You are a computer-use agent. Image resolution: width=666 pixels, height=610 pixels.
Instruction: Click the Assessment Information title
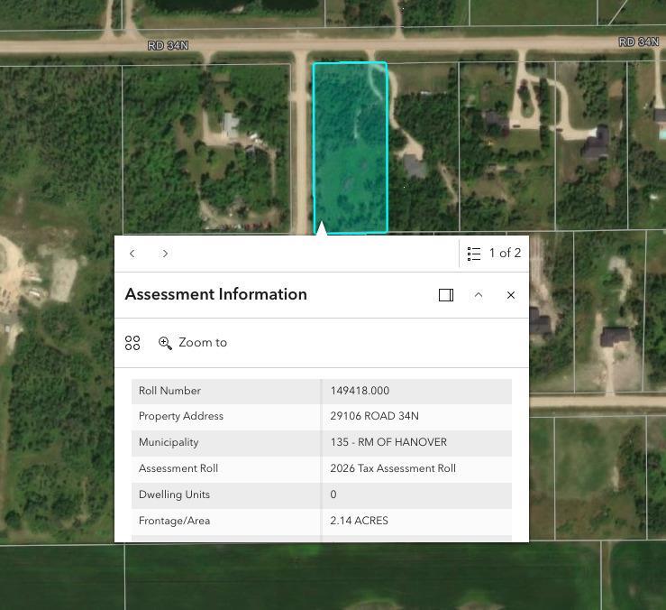pos(216,294)
